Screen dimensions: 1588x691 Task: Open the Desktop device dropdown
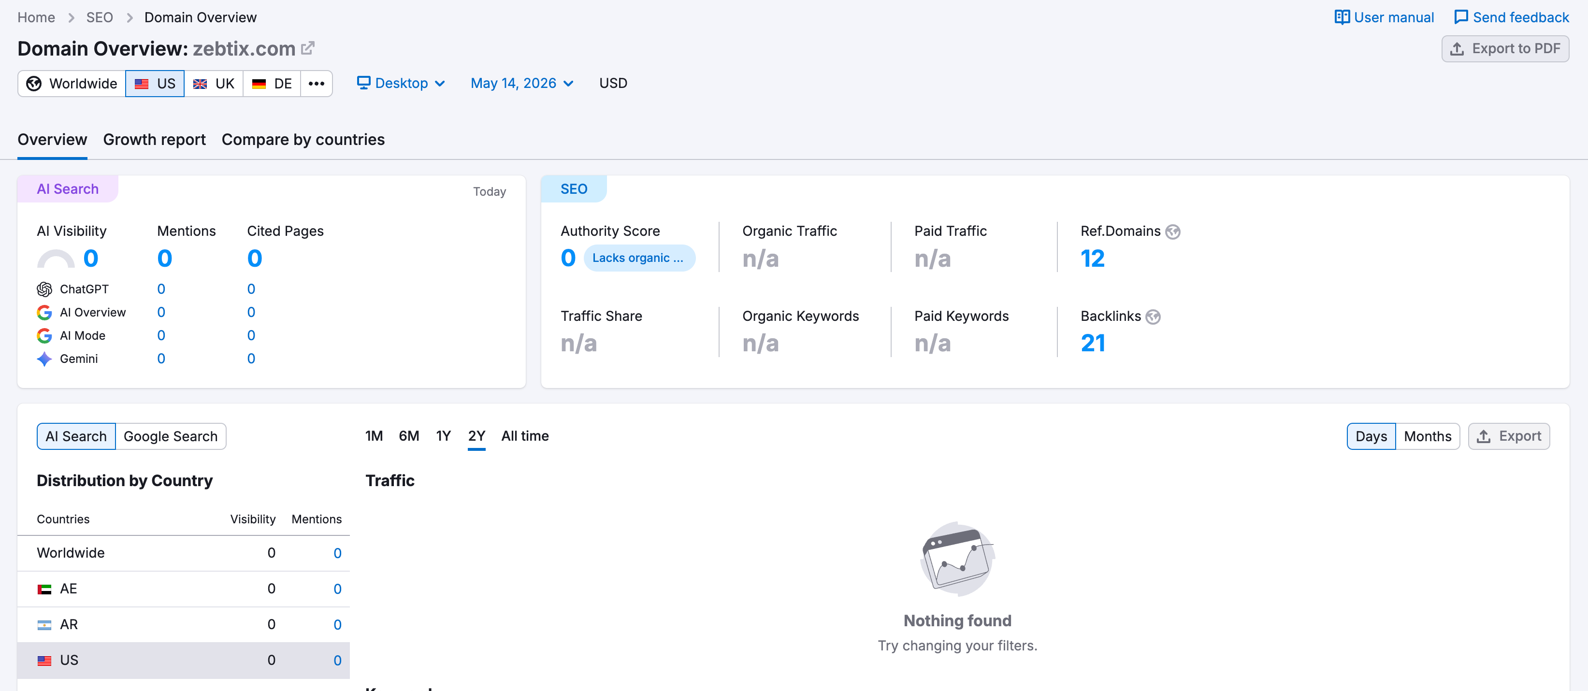[401, 83]
